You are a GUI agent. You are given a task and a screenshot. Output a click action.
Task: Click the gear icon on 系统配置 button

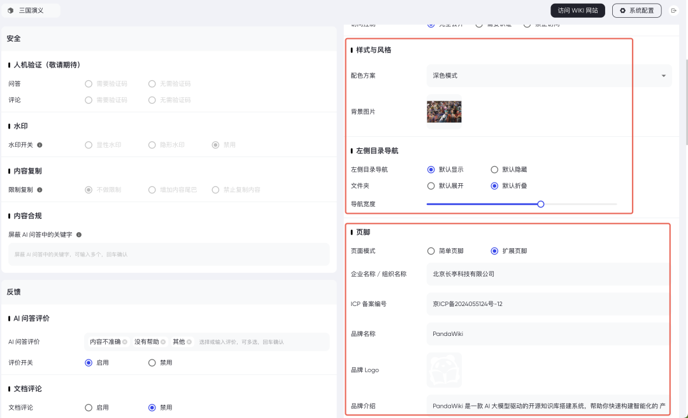[x=622, y=10]
